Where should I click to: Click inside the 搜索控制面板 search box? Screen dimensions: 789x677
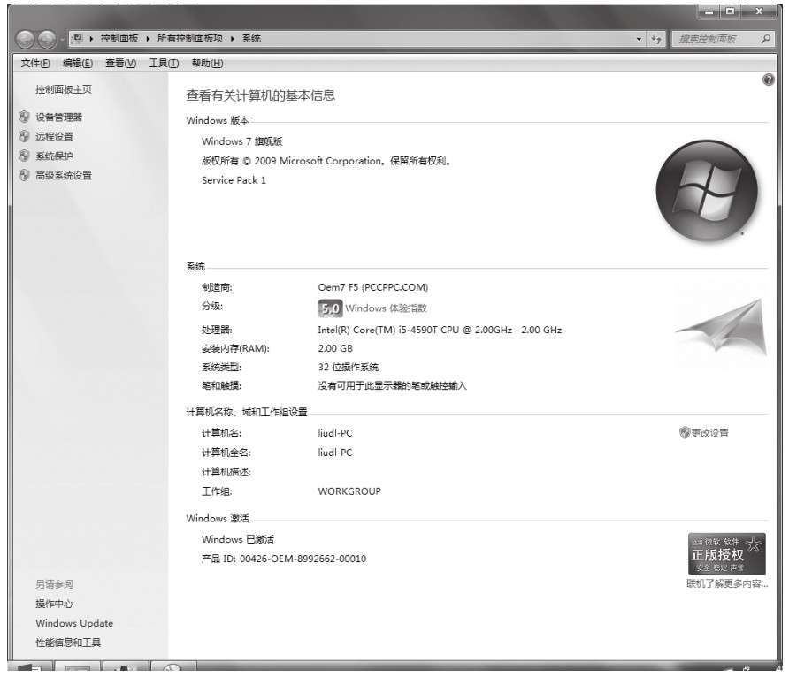click(712, 40)
